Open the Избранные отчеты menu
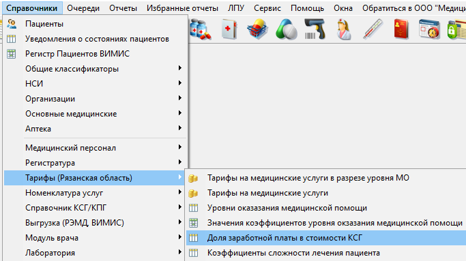The height and width of the screenshot is (261, 466). tap(182, 8)
